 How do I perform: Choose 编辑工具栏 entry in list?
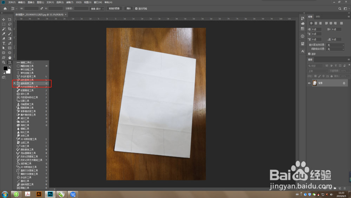point(31,63)
